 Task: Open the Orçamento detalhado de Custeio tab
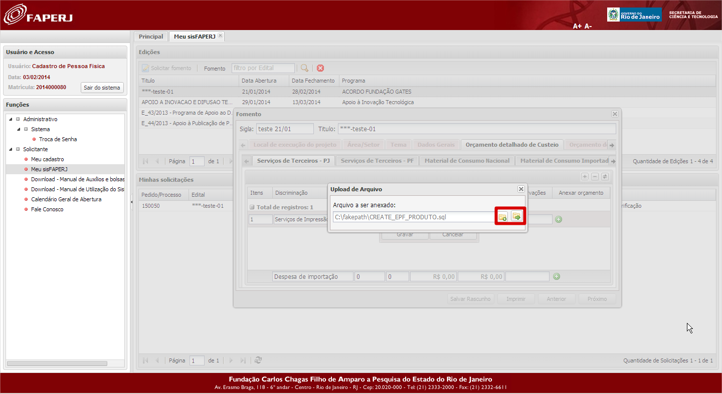click(512, 145)
